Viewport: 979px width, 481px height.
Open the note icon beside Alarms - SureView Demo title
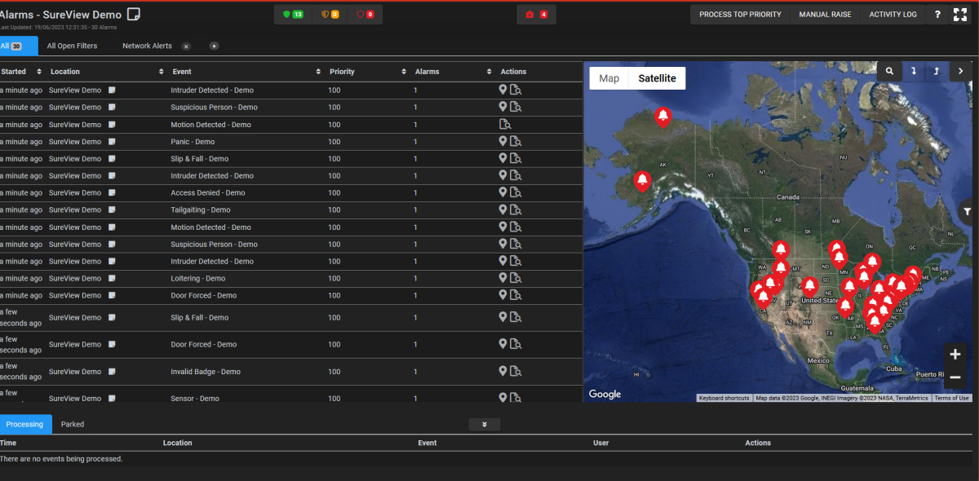coord(134,14)
